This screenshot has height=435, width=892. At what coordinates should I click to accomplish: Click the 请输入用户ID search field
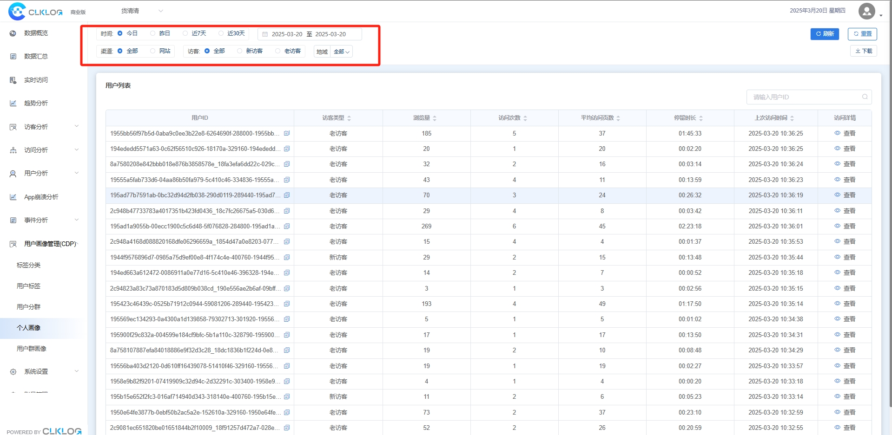click(x=805, y=97)
